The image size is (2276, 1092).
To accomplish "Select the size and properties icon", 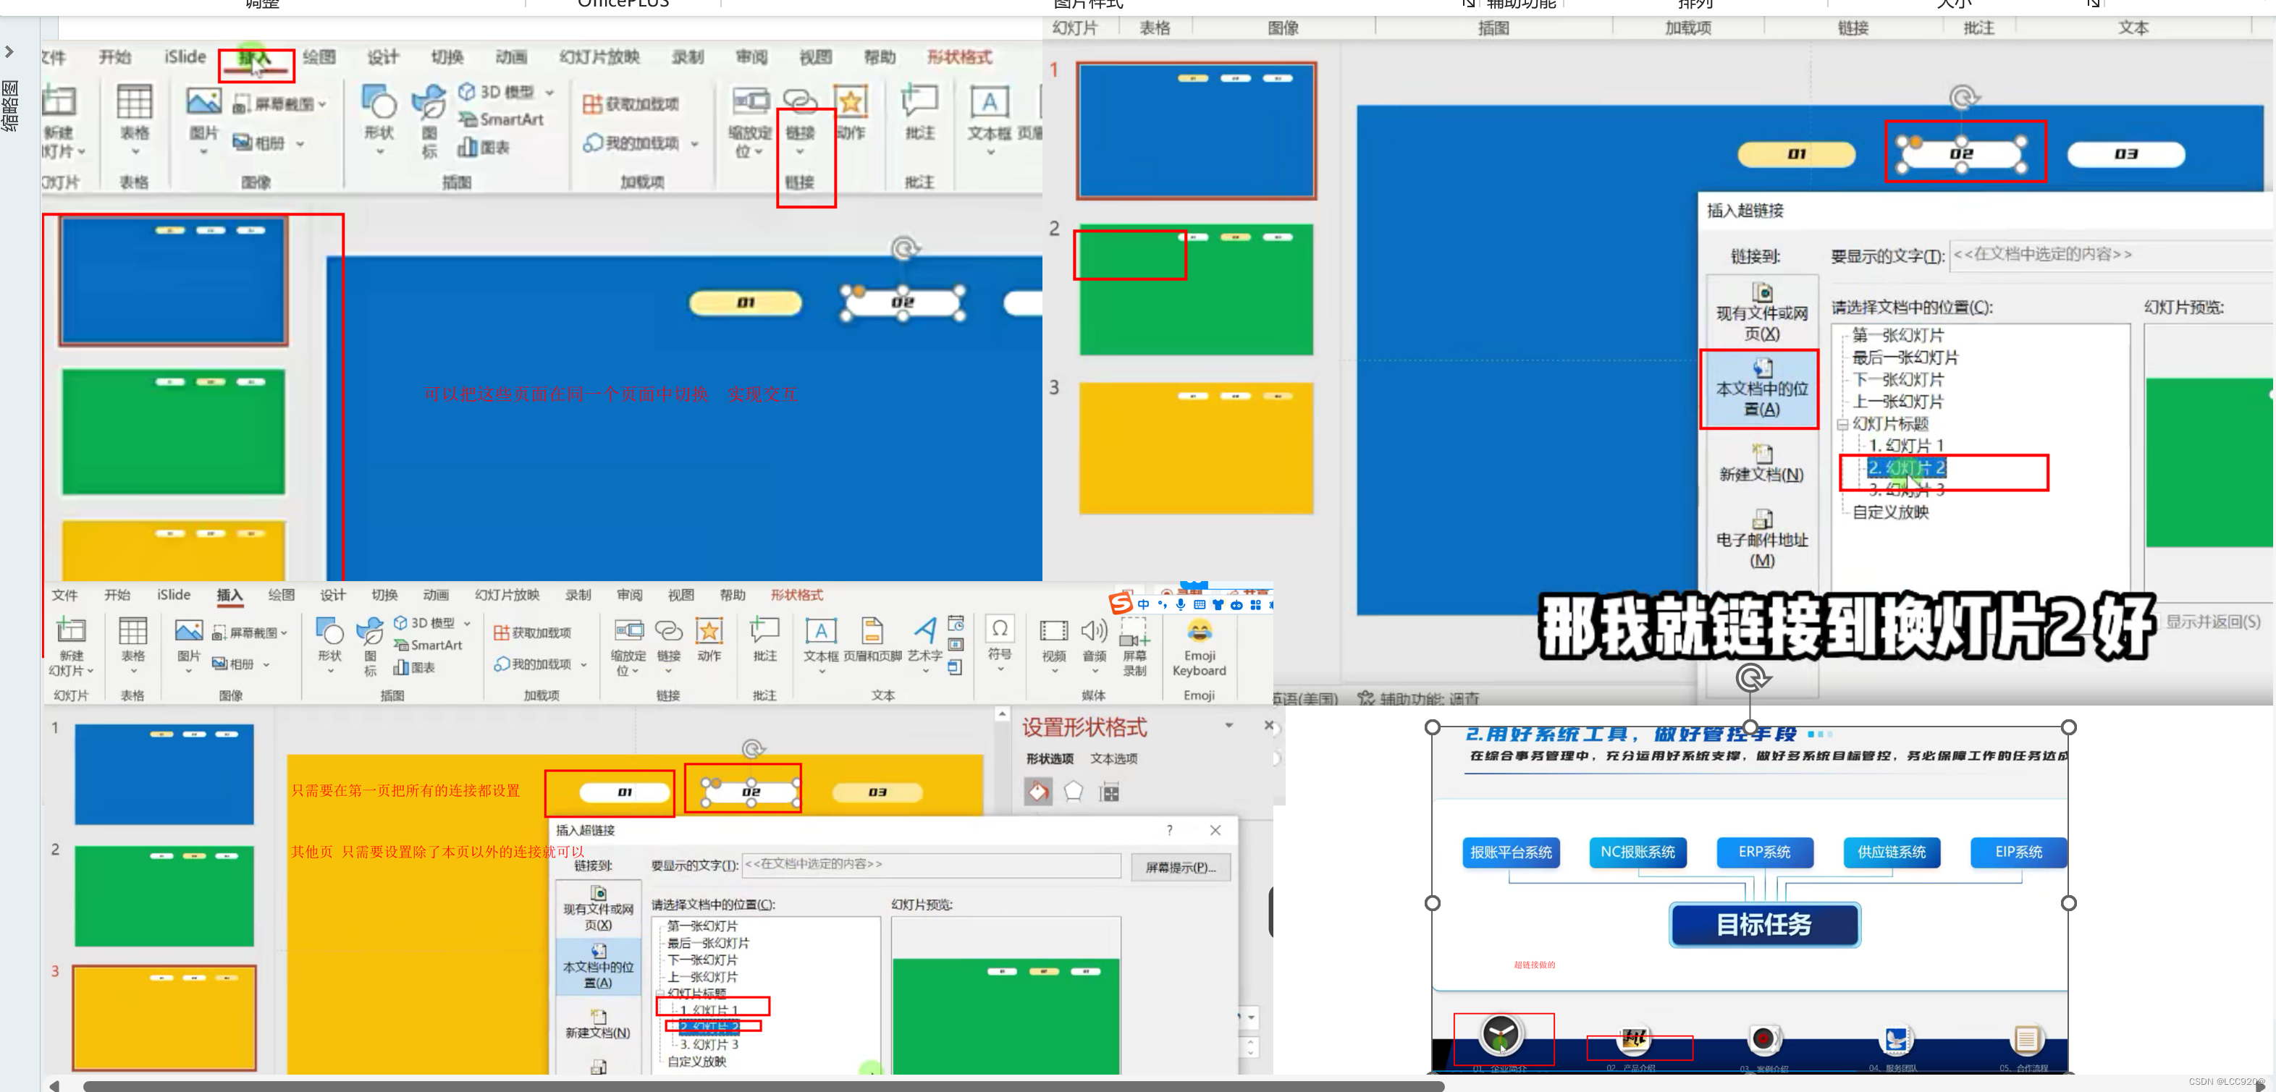I will click(1110, 792).
